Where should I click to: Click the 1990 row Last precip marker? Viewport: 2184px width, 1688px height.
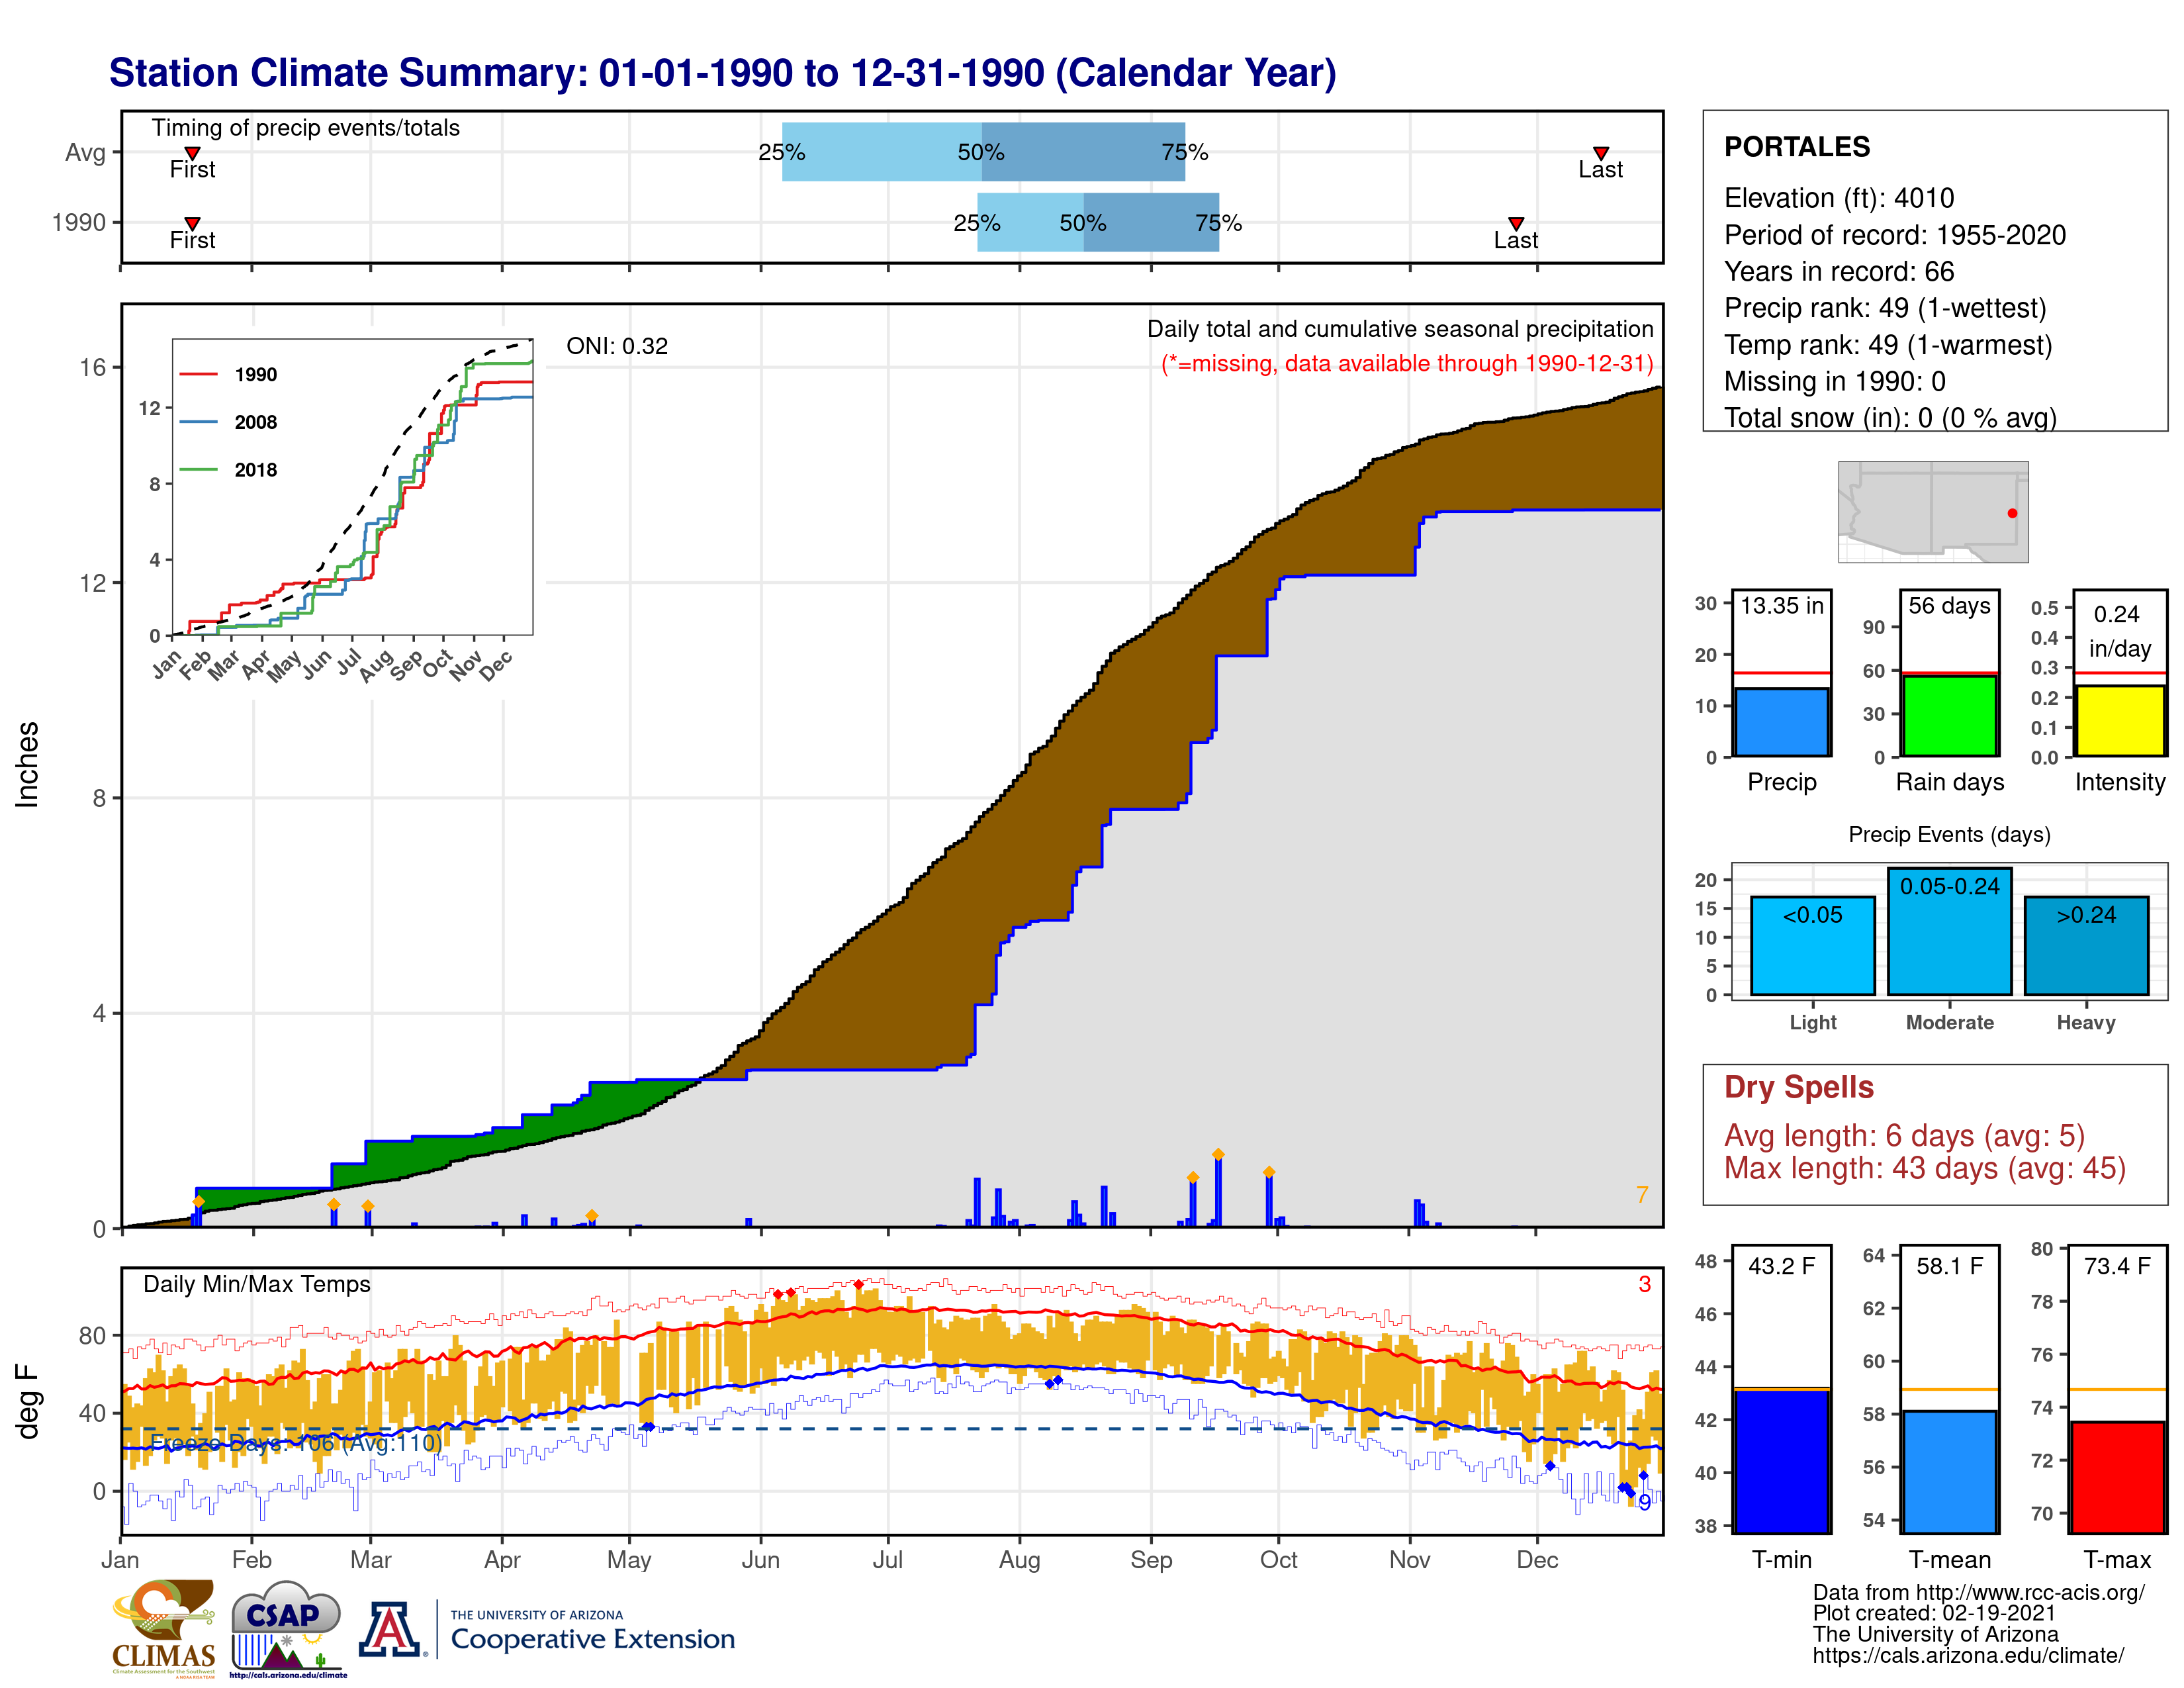coord(1515,224)
